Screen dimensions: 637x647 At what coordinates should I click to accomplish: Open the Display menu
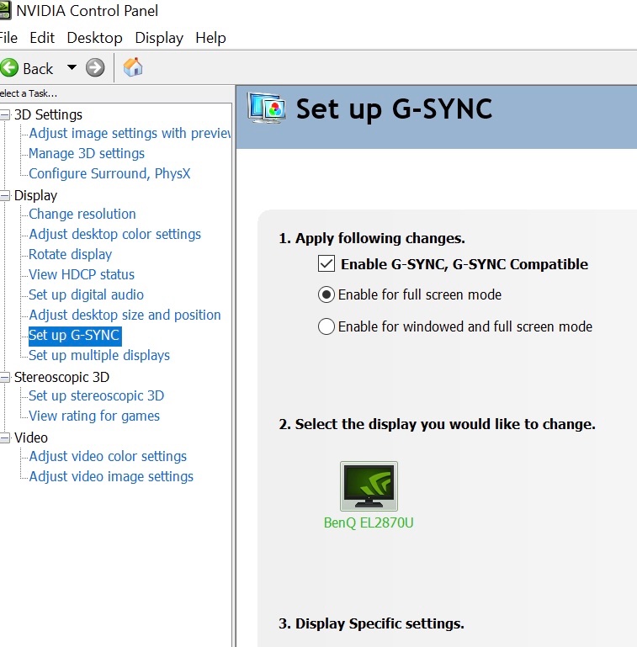(x=159, y=38)
